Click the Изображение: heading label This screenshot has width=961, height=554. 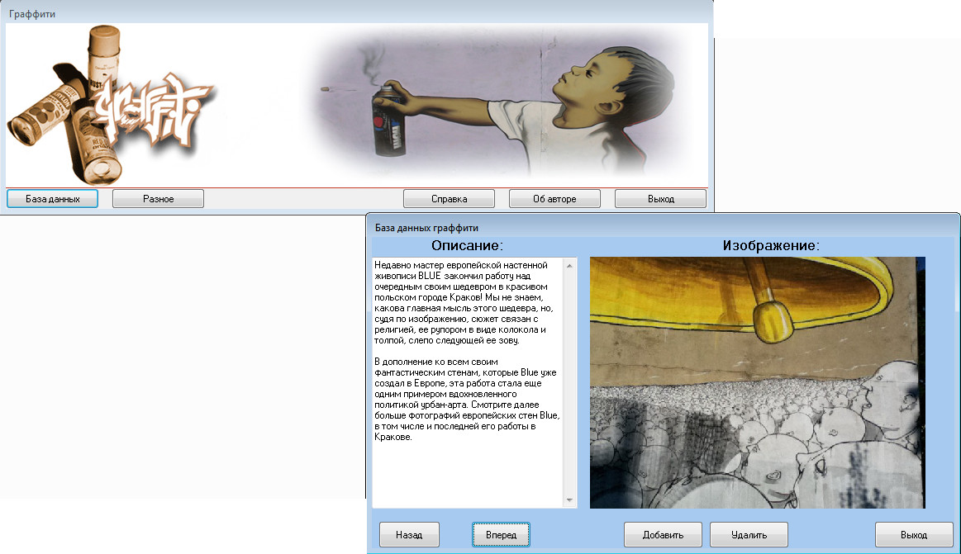771,245
